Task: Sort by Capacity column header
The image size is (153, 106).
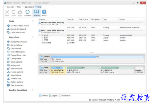Action: pyautogui.click(x=72, y=19)
